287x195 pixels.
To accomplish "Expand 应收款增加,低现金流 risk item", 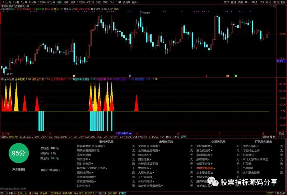I will (91, 146).
